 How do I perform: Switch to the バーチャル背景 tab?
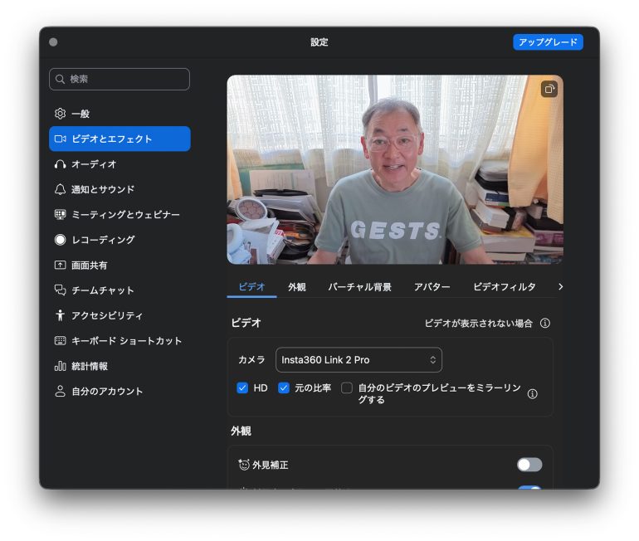pyautogui.click(x=359, y=287)
